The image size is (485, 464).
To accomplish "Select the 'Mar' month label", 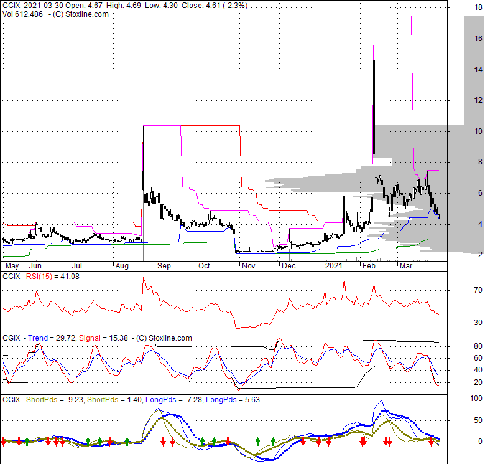I will [406, 266].
